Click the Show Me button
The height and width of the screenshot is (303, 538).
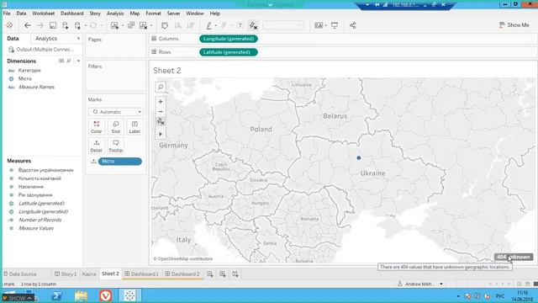[514, 25]
